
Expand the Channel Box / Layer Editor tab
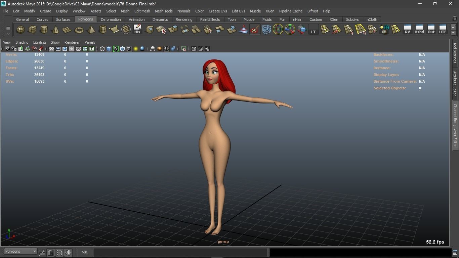(455, 125)
